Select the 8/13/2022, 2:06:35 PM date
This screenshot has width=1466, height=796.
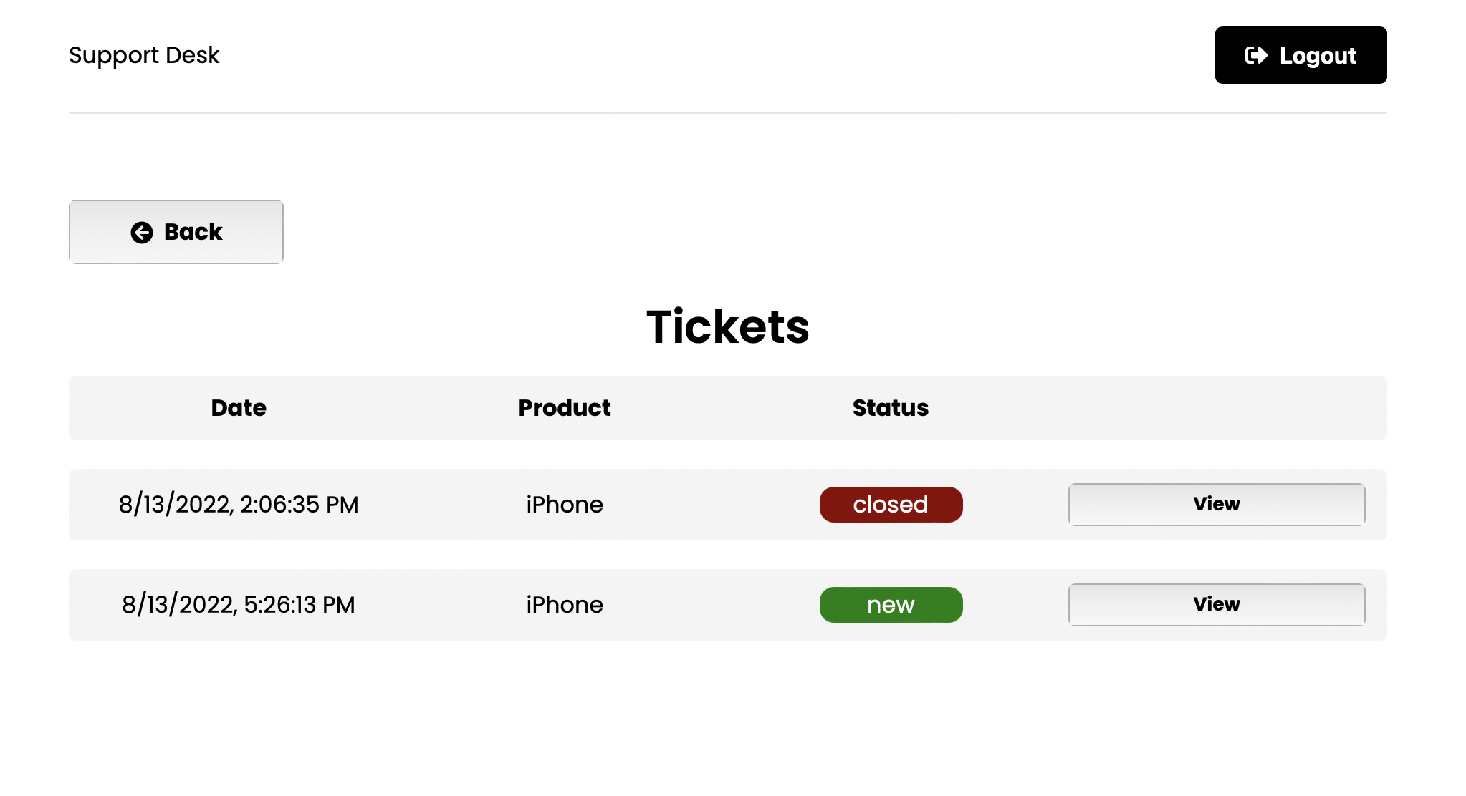tap(239, 505)
